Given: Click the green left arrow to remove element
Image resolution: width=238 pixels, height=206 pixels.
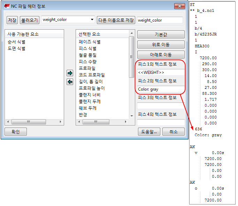Looking at the screenshot, I should pos(70,82).
